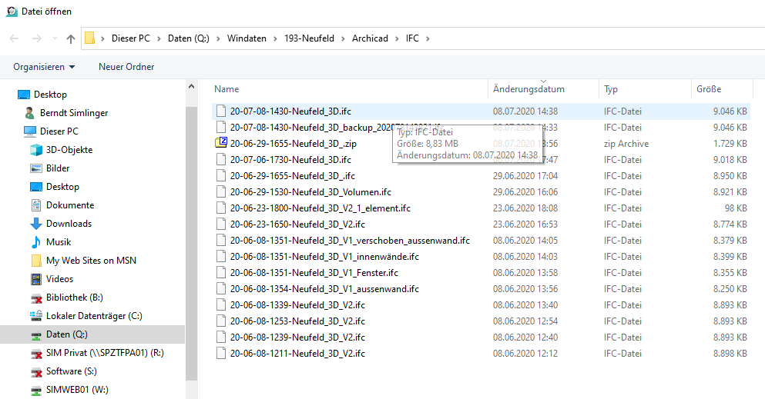
Task: Open the recent locations chevron dropdown
Action: (x=54, y=38)
